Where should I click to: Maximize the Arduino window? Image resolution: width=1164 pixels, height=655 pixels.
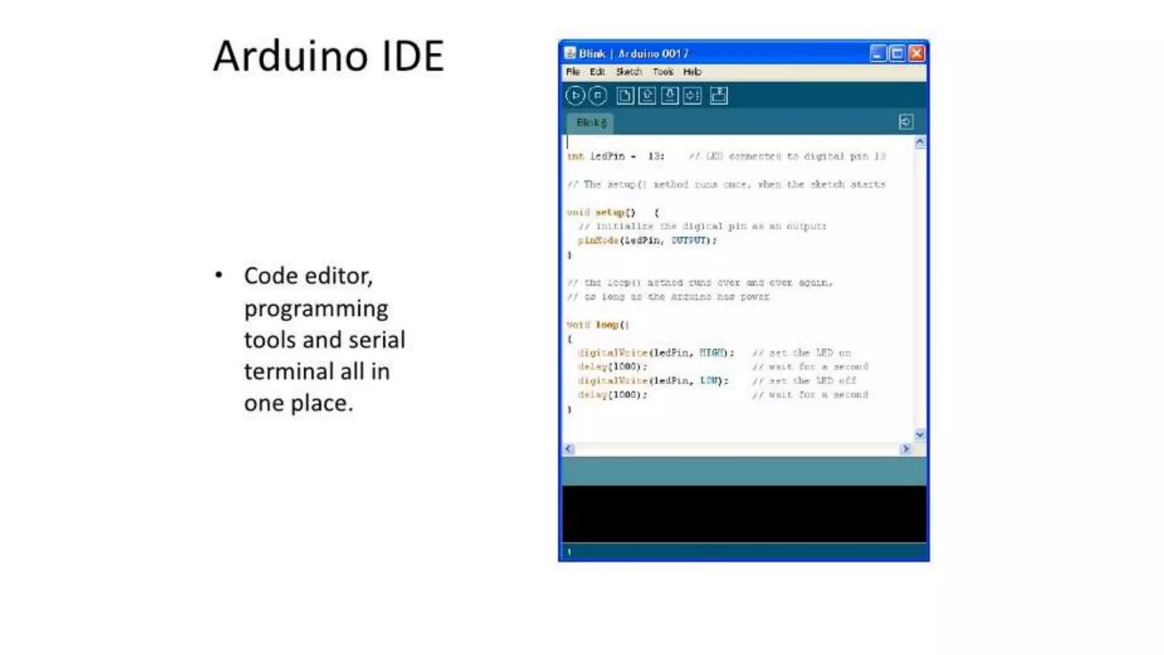click(897, 53)
